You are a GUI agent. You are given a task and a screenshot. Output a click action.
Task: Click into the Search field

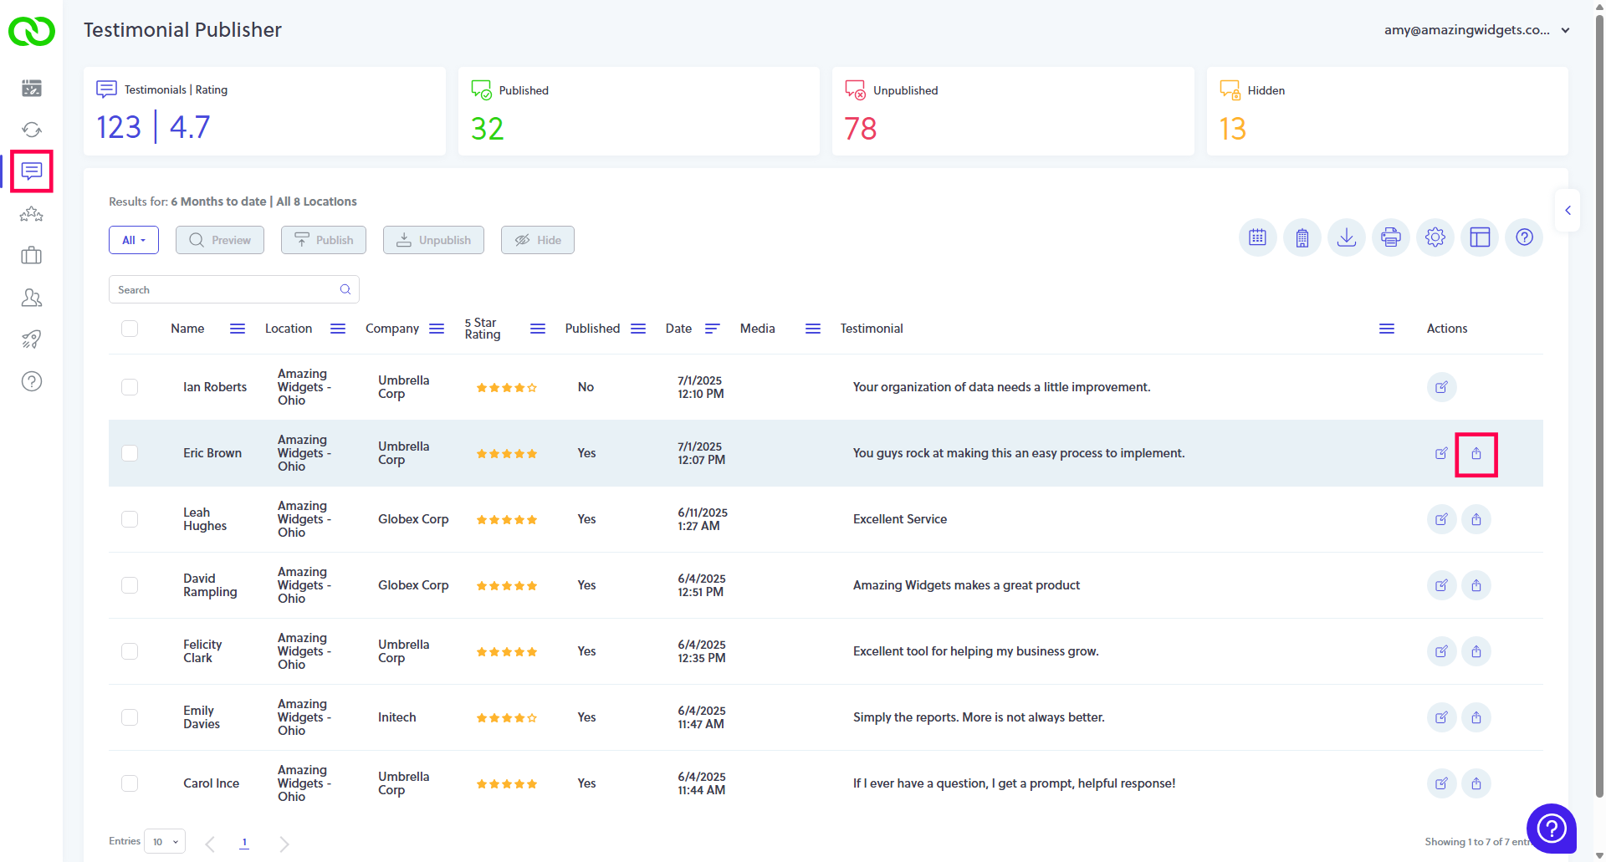point(226,290)
